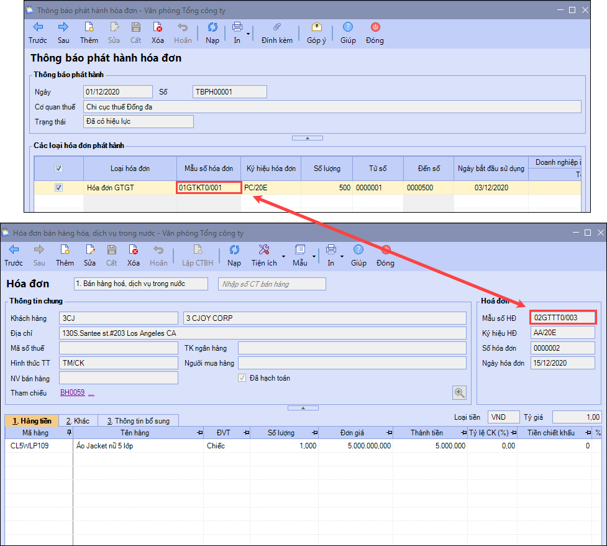The width and height of the screenshot is (607, 546).
Task: Open In dropdown arrow in Thông báo phát hành window
Action: (248, 34)
